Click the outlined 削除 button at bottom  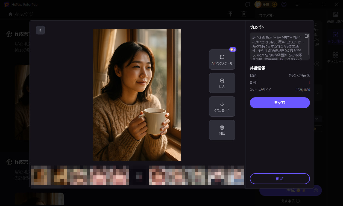[x=280, y=179]
